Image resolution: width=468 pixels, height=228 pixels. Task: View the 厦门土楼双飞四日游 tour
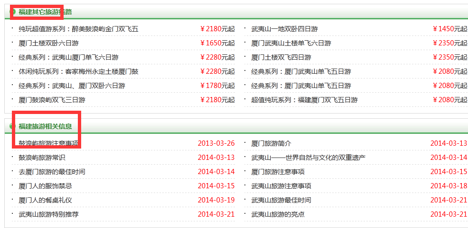pyautogui.click(x=281, y=57)
